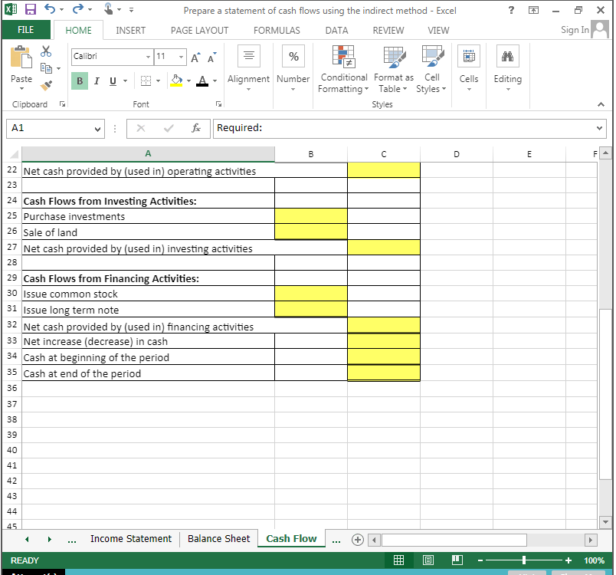Screen dimensions: 616x575
Task: Toggle italic formatting
Action: point(96,80)
